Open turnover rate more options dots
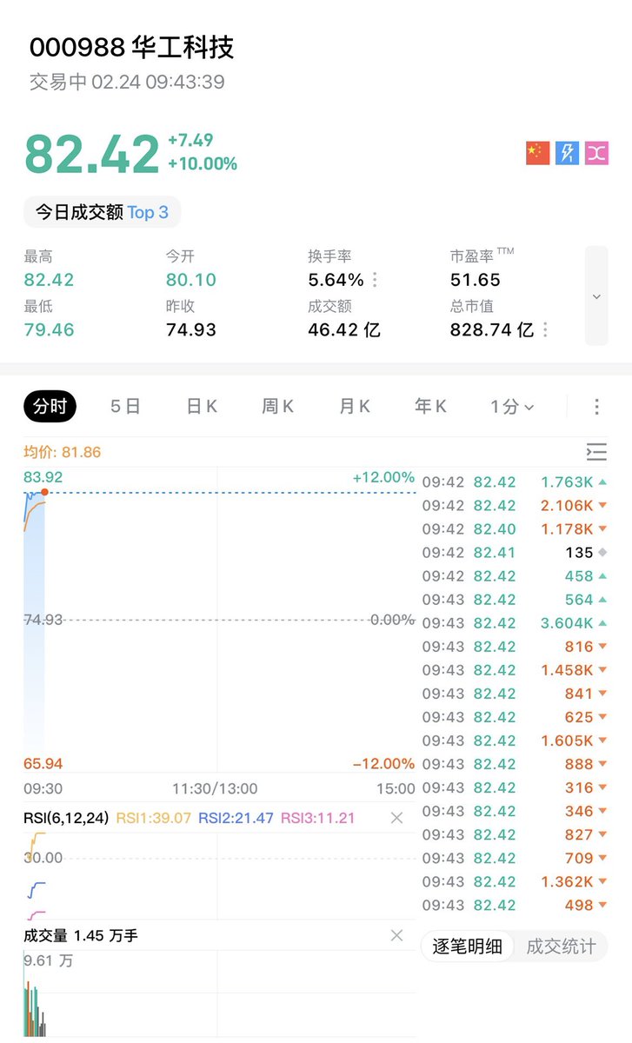 click(x=375, y=280)
